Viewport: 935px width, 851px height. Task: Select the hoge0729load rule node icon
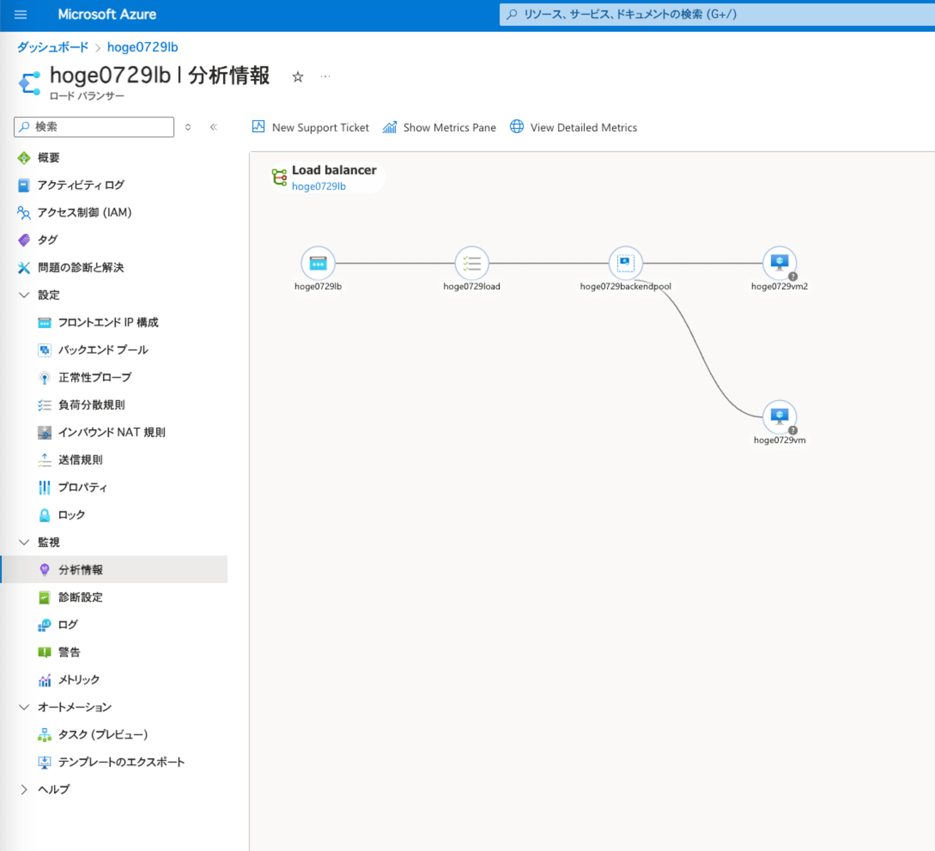[472, 263]
